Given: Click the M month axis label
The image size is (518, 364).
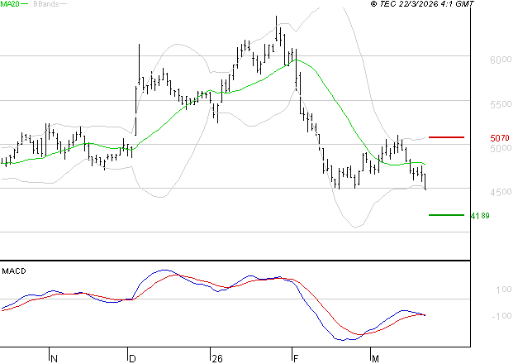Looking at the screenshot, I should (375, 359).
